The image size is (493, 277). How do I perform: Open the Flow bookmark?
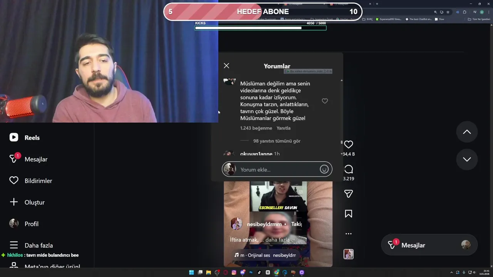(x=439, y=19)
